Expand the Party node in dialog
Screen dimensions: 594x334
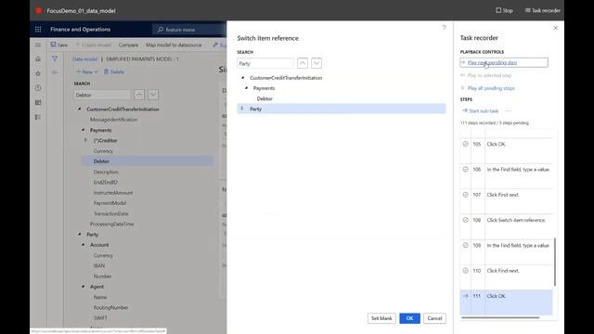(242, 109)
